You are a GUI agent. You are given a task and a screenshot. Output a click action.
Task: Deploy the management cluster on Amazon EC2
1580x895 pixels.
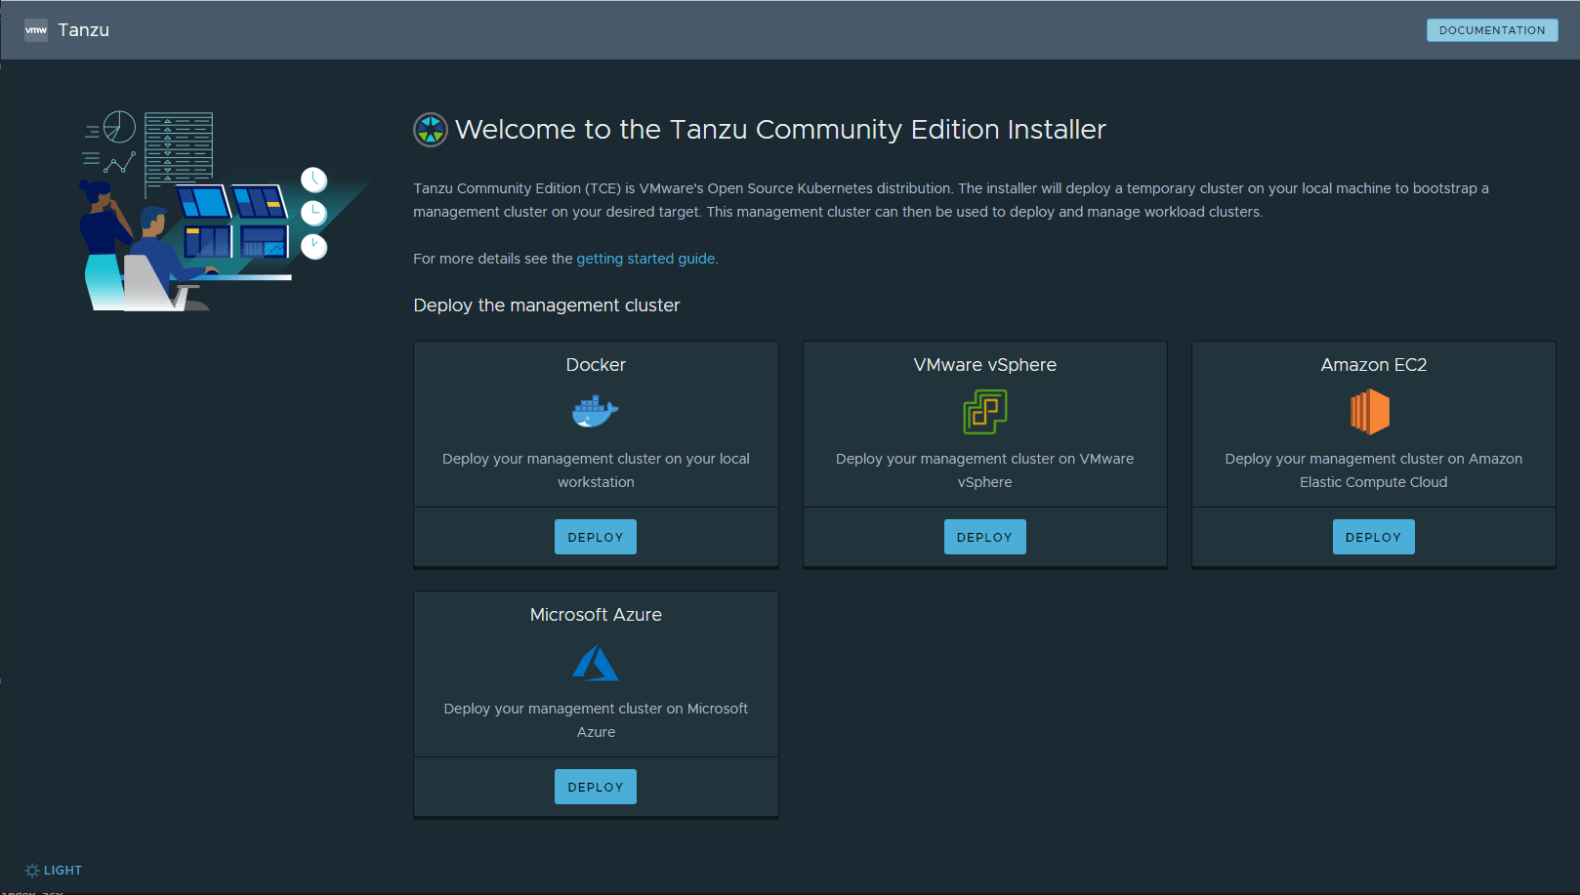1373,536
